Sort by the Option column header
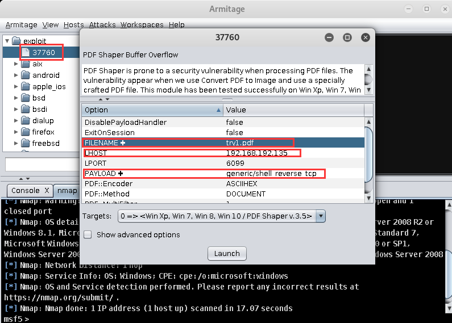Viewport: 452px width, 323px height. click(x=152, y=110)
